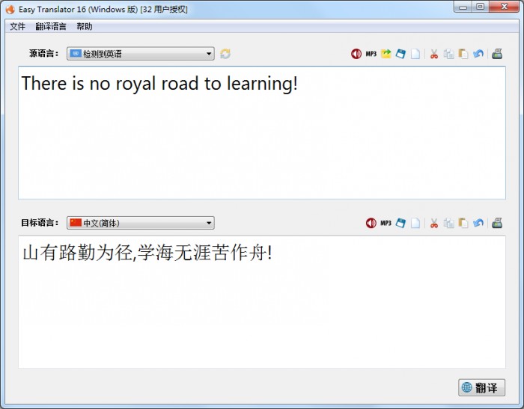Copy the source text
The image size is (524, 409).
(x=449, y=54)
